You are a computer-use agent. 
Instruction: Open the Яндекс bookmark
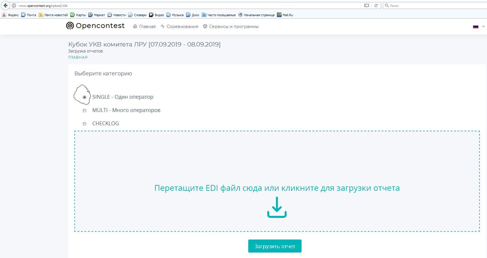[10, 15]
